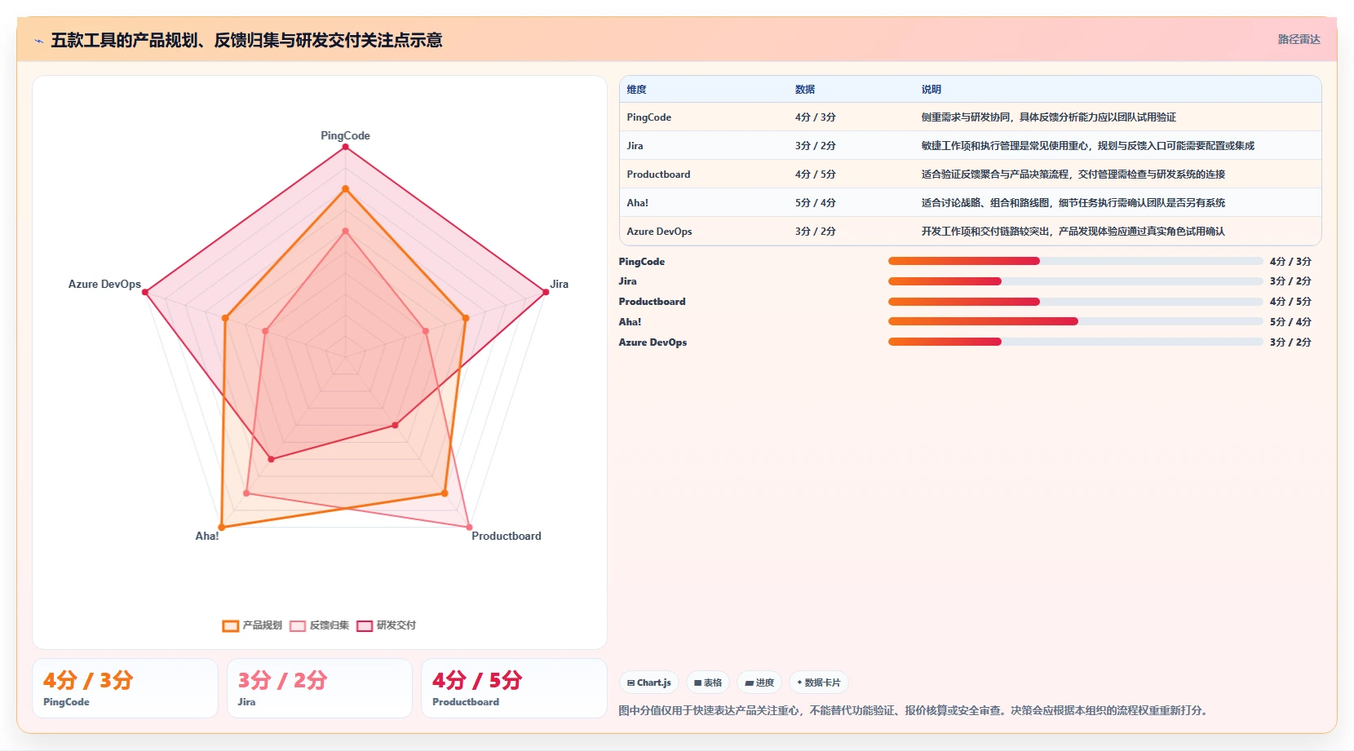Image resolution: width=1354 pixels, height=751 pixels.
Task: Toggle the 反馈归集 legend series
Action: 319,625
